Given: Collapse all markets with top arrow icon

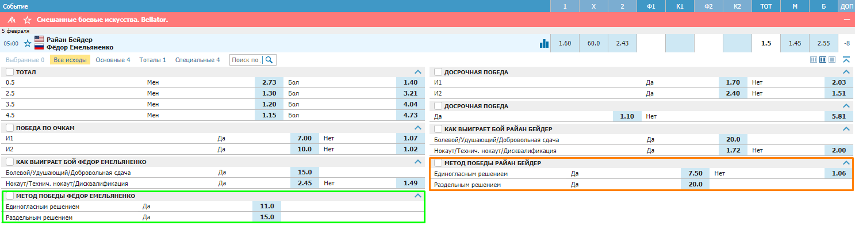Looking at the screenshot, I should tap(846, 59).
